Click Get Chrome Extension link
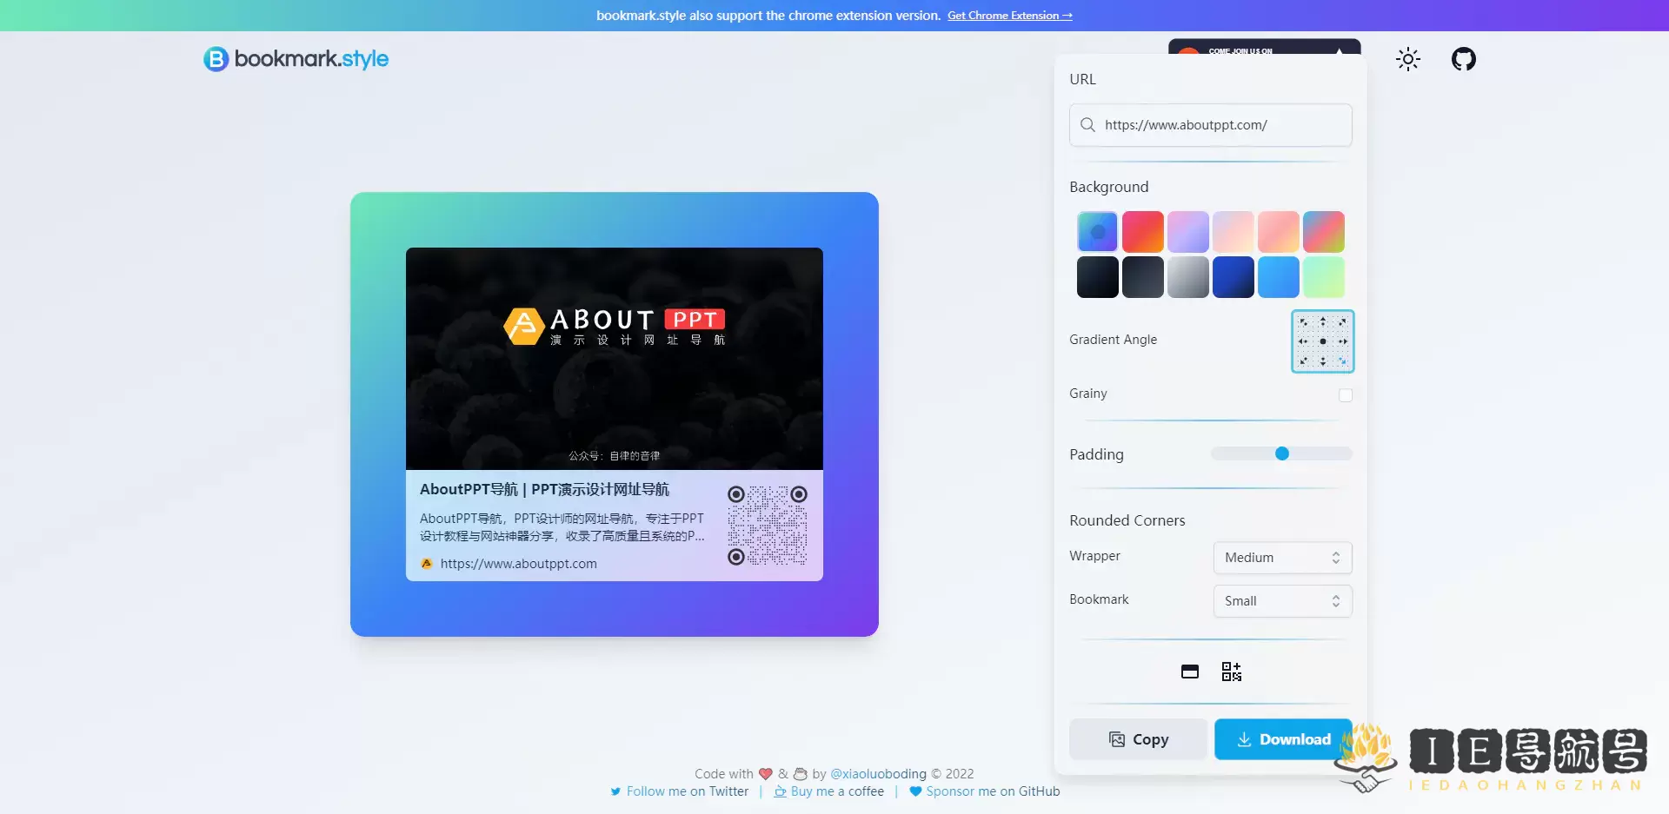The width and height of the screenshot is (1669, 814). [x=1009, y=16]
